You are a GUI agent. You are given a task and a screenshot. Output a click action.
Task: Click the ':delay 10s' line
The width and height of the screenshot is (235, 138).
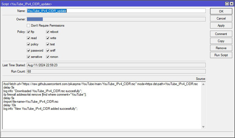9,105
